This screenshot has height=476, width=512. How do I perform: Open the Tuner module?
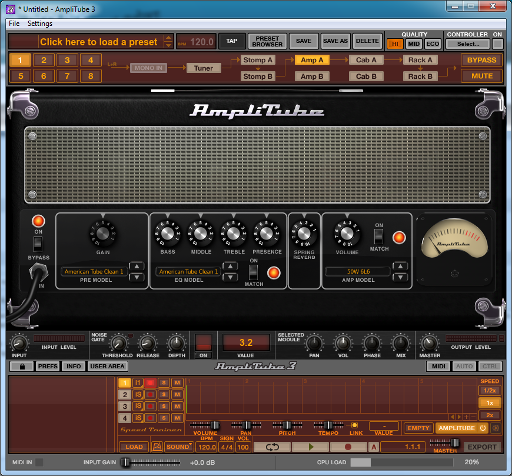pos(204,68)
